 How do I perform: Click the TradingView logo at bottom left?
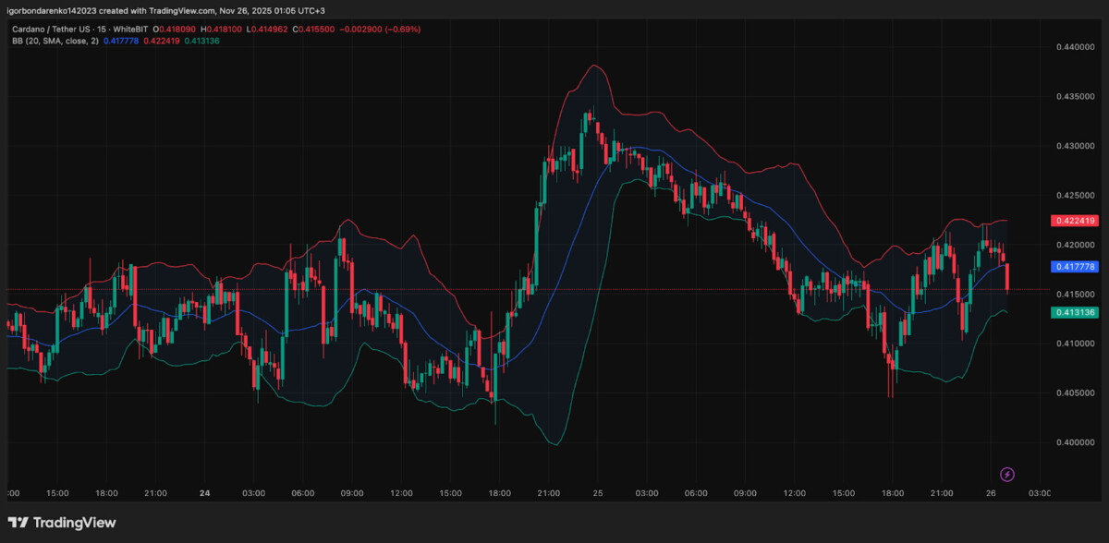point(62,523)
